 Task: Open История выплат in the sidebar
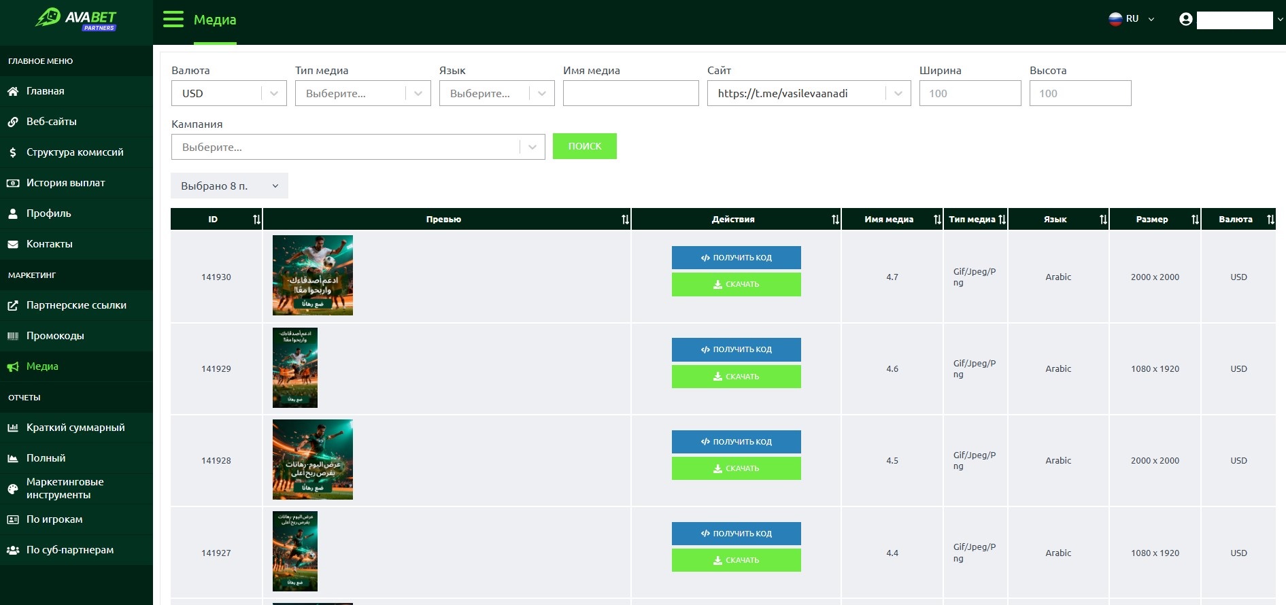click(65, 183)
